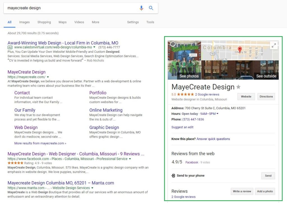Open the See photos thumbnail

pyautogui.click(x=184, y=60)
